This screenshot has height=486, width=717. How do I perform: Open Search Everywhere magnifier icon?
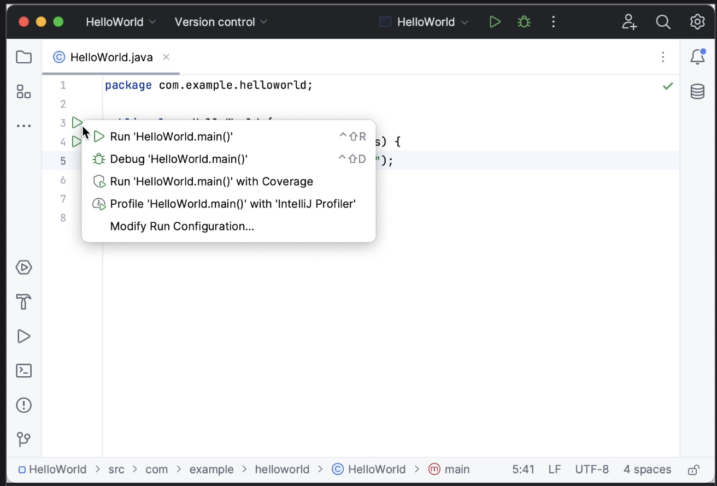[663, 22]
